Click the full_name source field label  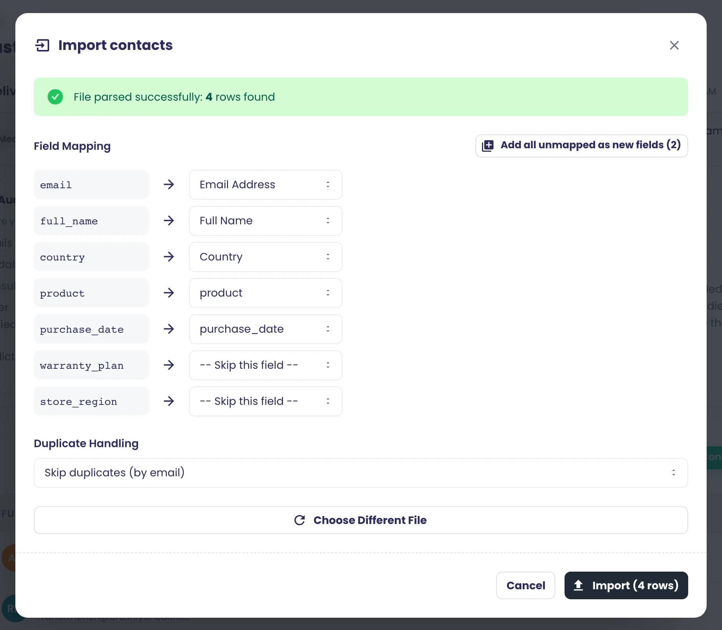tap(91, 221)
